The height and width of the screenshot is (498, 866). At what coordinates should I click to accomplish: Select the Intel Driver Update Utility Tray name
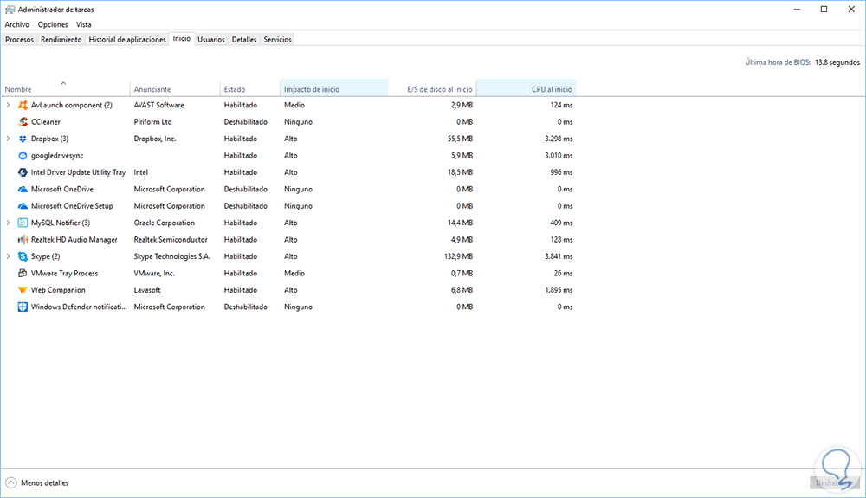click(79, 172)
